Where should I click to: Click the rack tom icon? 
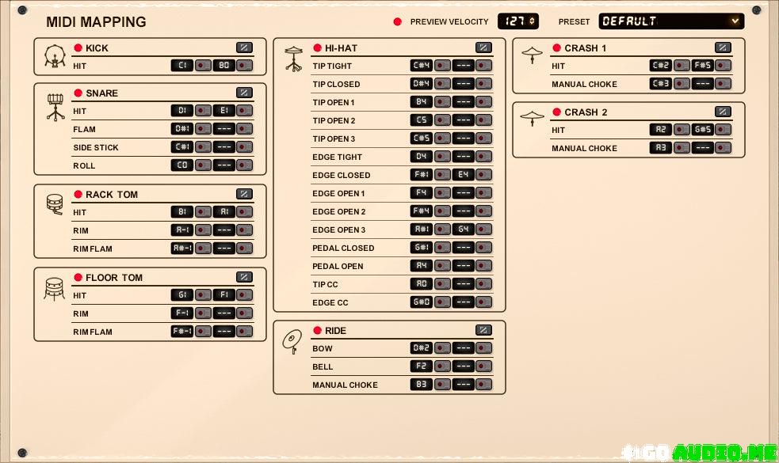point(55,204)
